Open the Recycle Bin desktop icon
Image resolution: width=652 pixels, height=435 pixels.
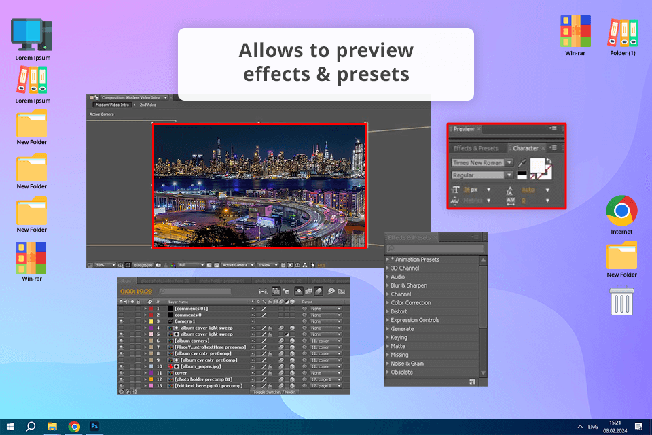click(x=621, y=300)
